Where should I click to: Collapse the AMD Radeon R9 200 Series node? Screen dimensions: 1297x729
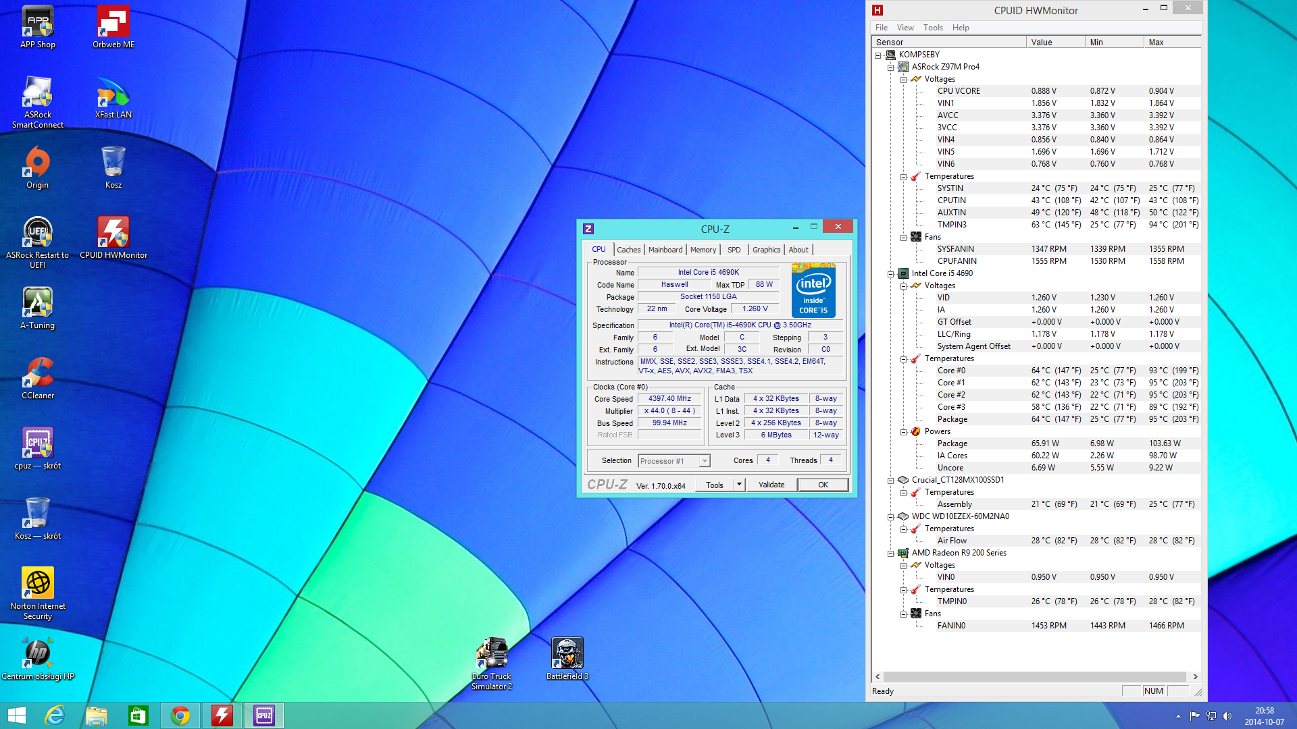coord(890,553)
